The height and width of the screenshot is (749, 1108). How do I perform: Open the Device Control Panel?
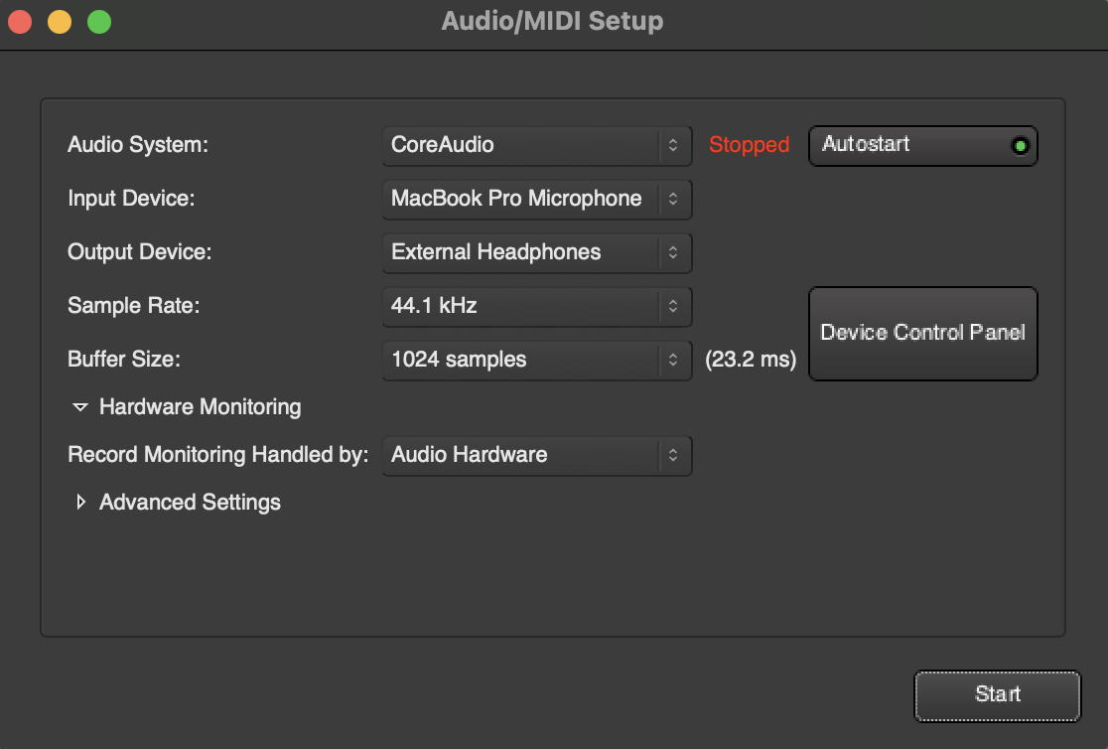coord(922,333)
